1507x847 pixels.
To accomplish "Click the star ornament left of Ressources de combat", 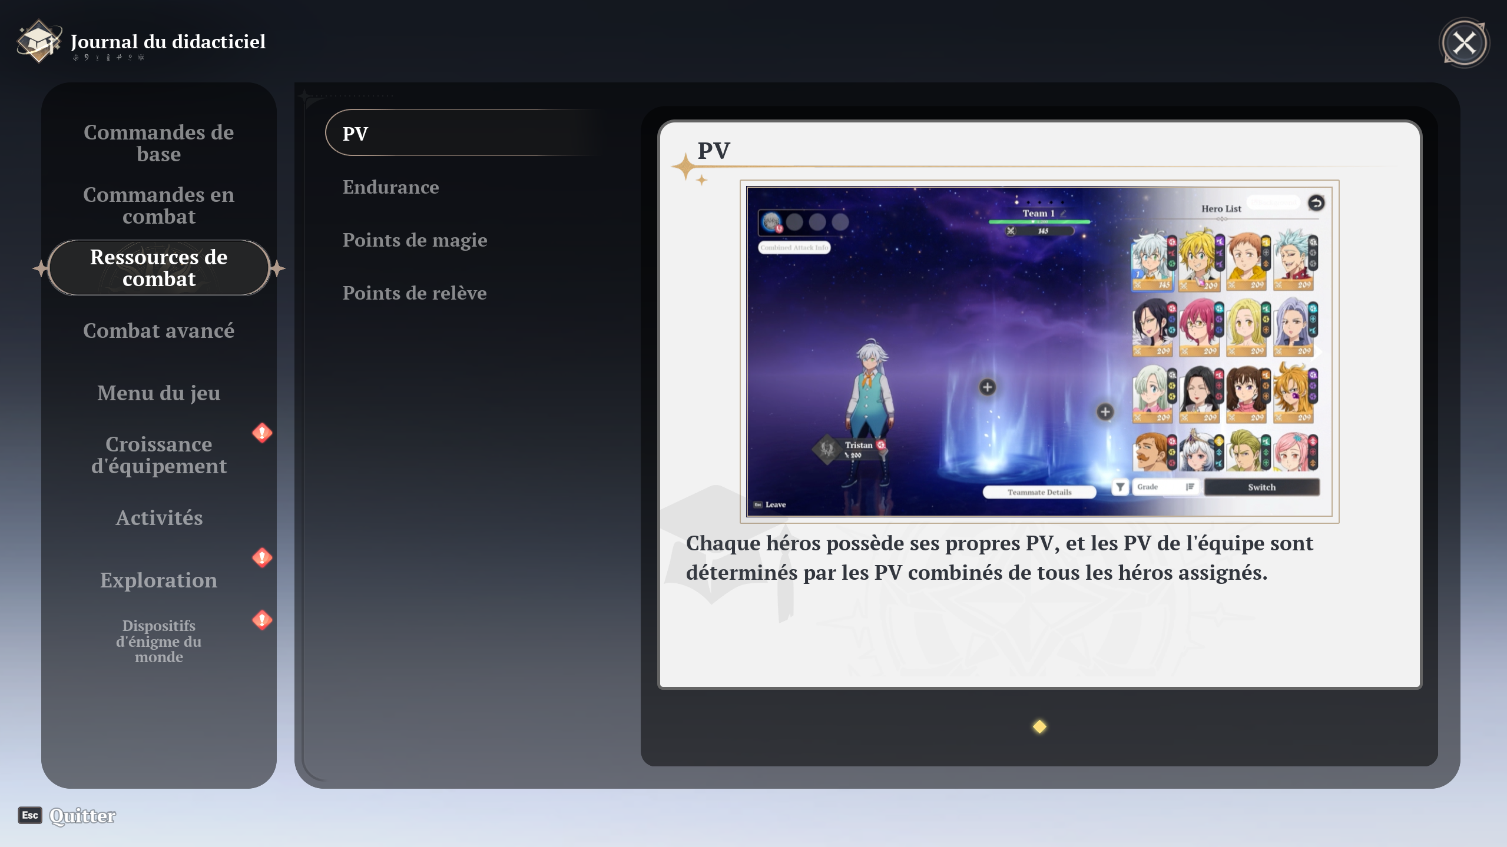I will point(41,268).
